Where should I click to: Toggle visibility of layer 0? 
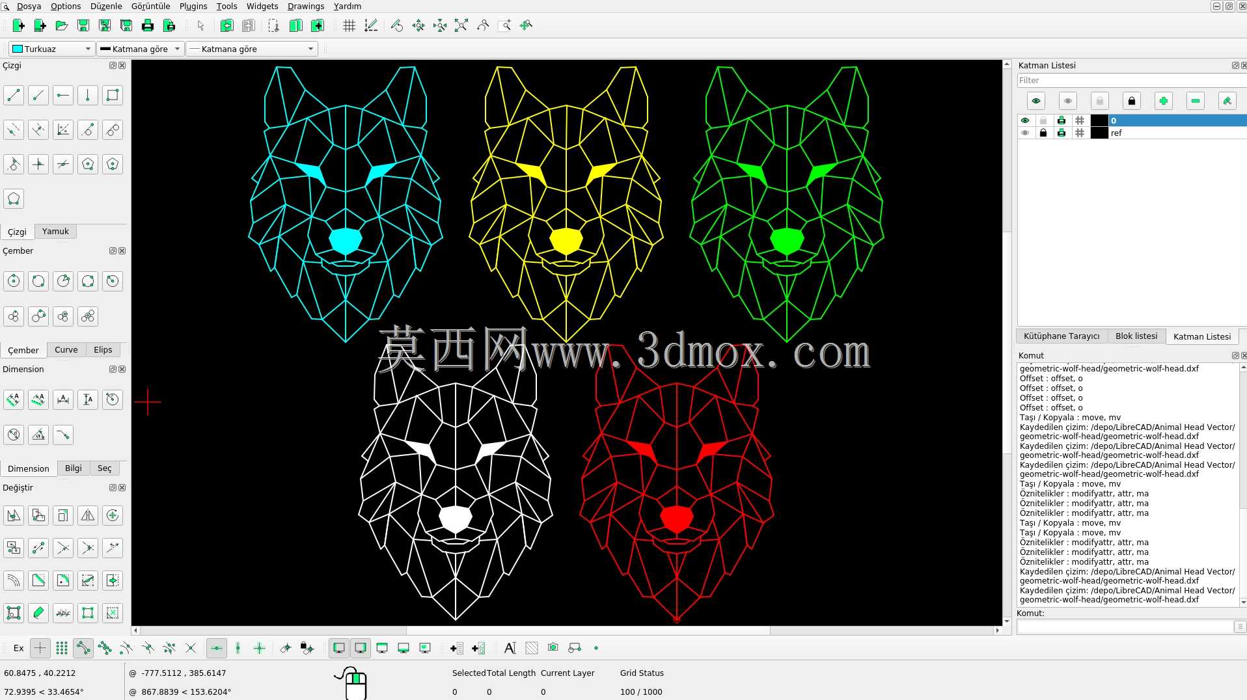[x=1025, y=120]
